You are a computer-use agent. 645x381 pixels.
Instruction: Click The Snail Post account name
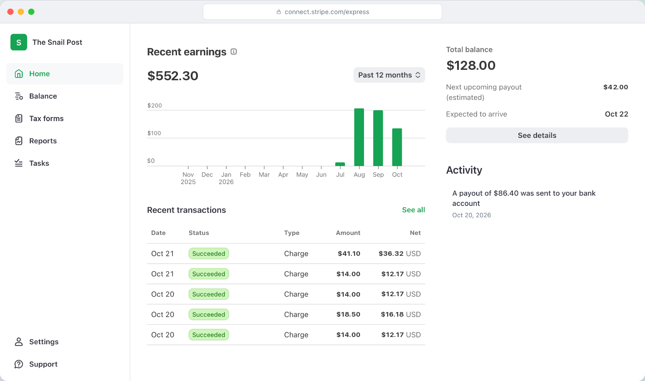tap(57, 42)
